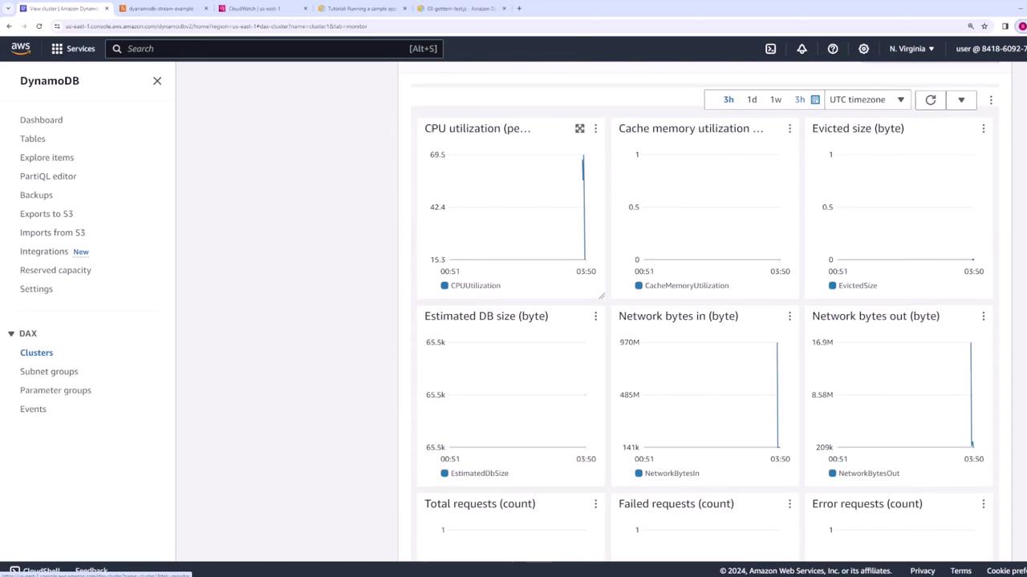Bookmark this page with the star icon
The height and width of the screenshot is (577, 1027).
click(x=984, y=26)
